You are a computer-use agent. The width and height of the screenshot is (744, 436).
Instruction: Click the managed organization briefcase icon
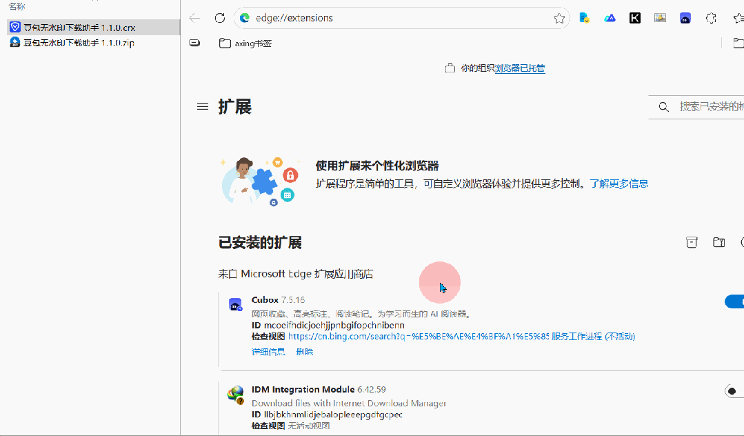[x=450, y=68]
